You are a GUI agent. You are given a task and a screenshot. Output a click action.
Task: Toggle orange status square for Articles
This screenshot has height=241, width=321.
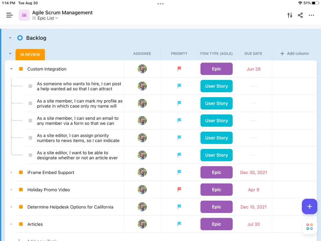point(21,224)
